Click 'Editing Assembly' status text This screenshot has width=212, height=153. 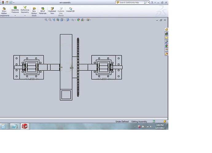pos(139,121)
